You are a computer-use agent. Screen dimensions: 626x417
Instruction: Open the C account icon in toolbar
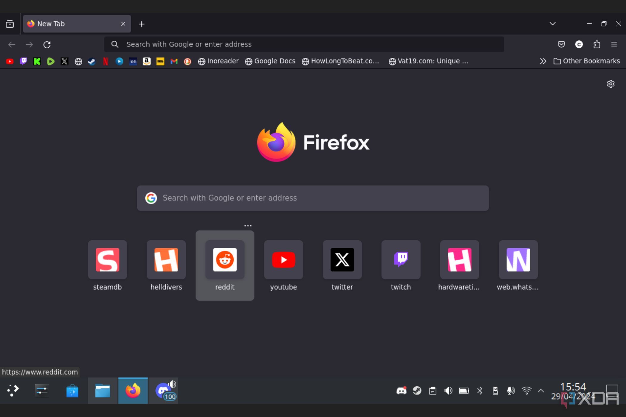coord(579,44)
